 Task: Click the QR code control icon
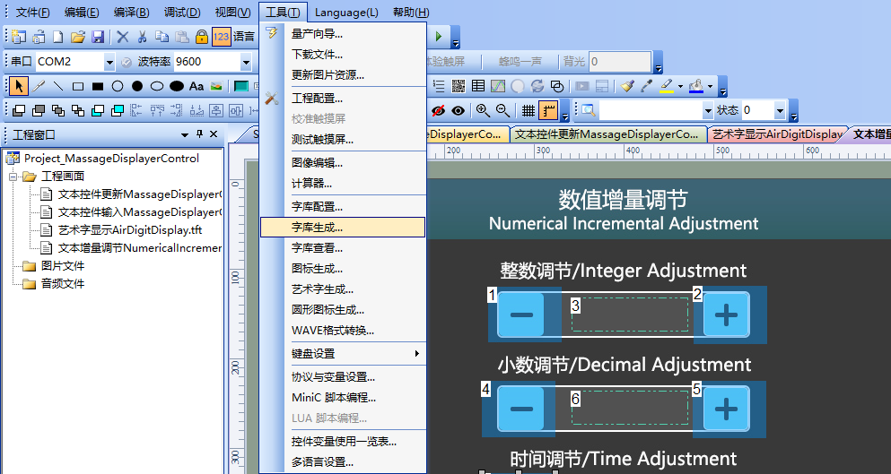coord(458,86)
